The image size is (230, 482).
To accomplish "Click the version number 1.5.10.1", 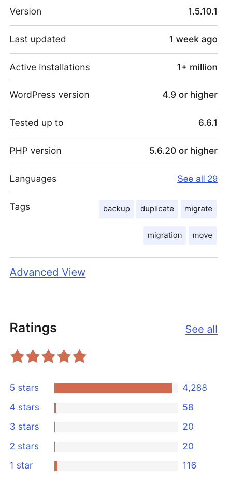I will (203, 12).
